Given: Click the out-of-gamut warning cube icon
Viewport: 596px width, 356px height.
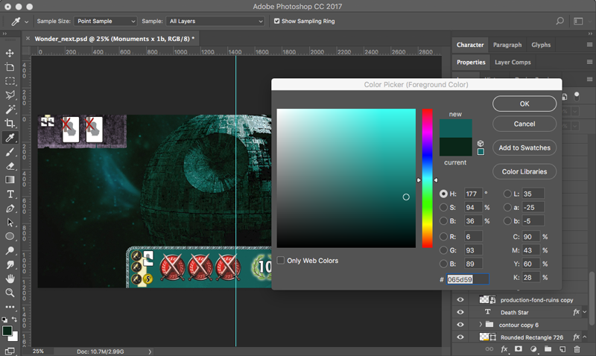Looking at the screenshot, I should click(481, 143).
